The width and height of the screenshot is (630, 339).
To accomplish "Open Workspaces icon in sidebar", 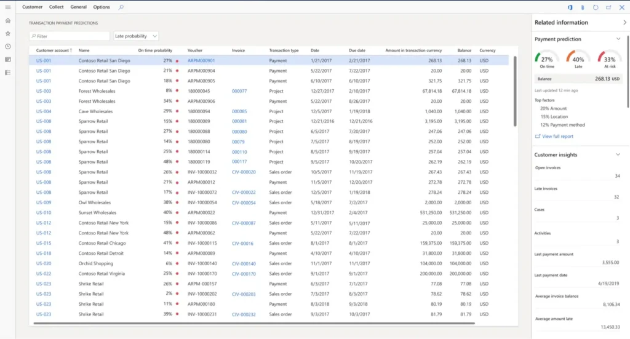I will pos(7,60).
